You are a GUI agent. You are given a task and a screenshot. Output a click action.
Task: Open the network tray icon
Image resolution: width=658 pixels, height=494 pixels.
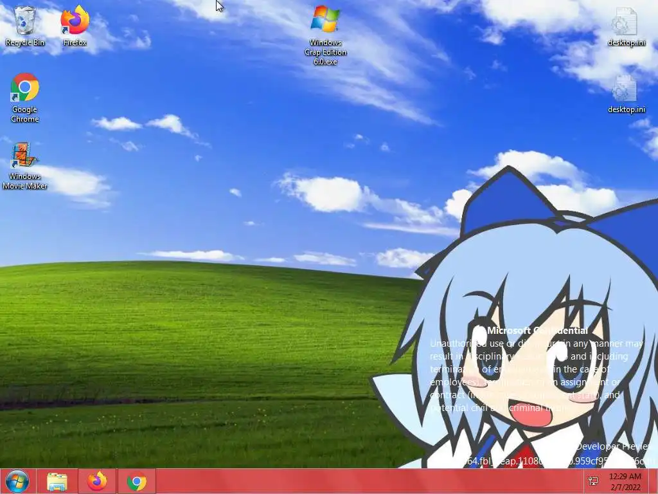593,481
